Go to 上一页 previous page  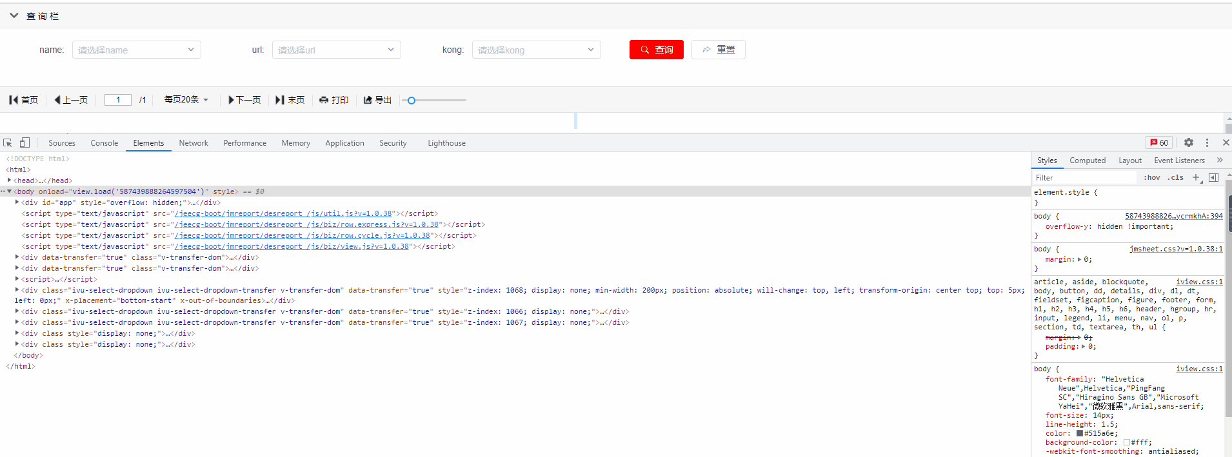(x=71, y=100)
